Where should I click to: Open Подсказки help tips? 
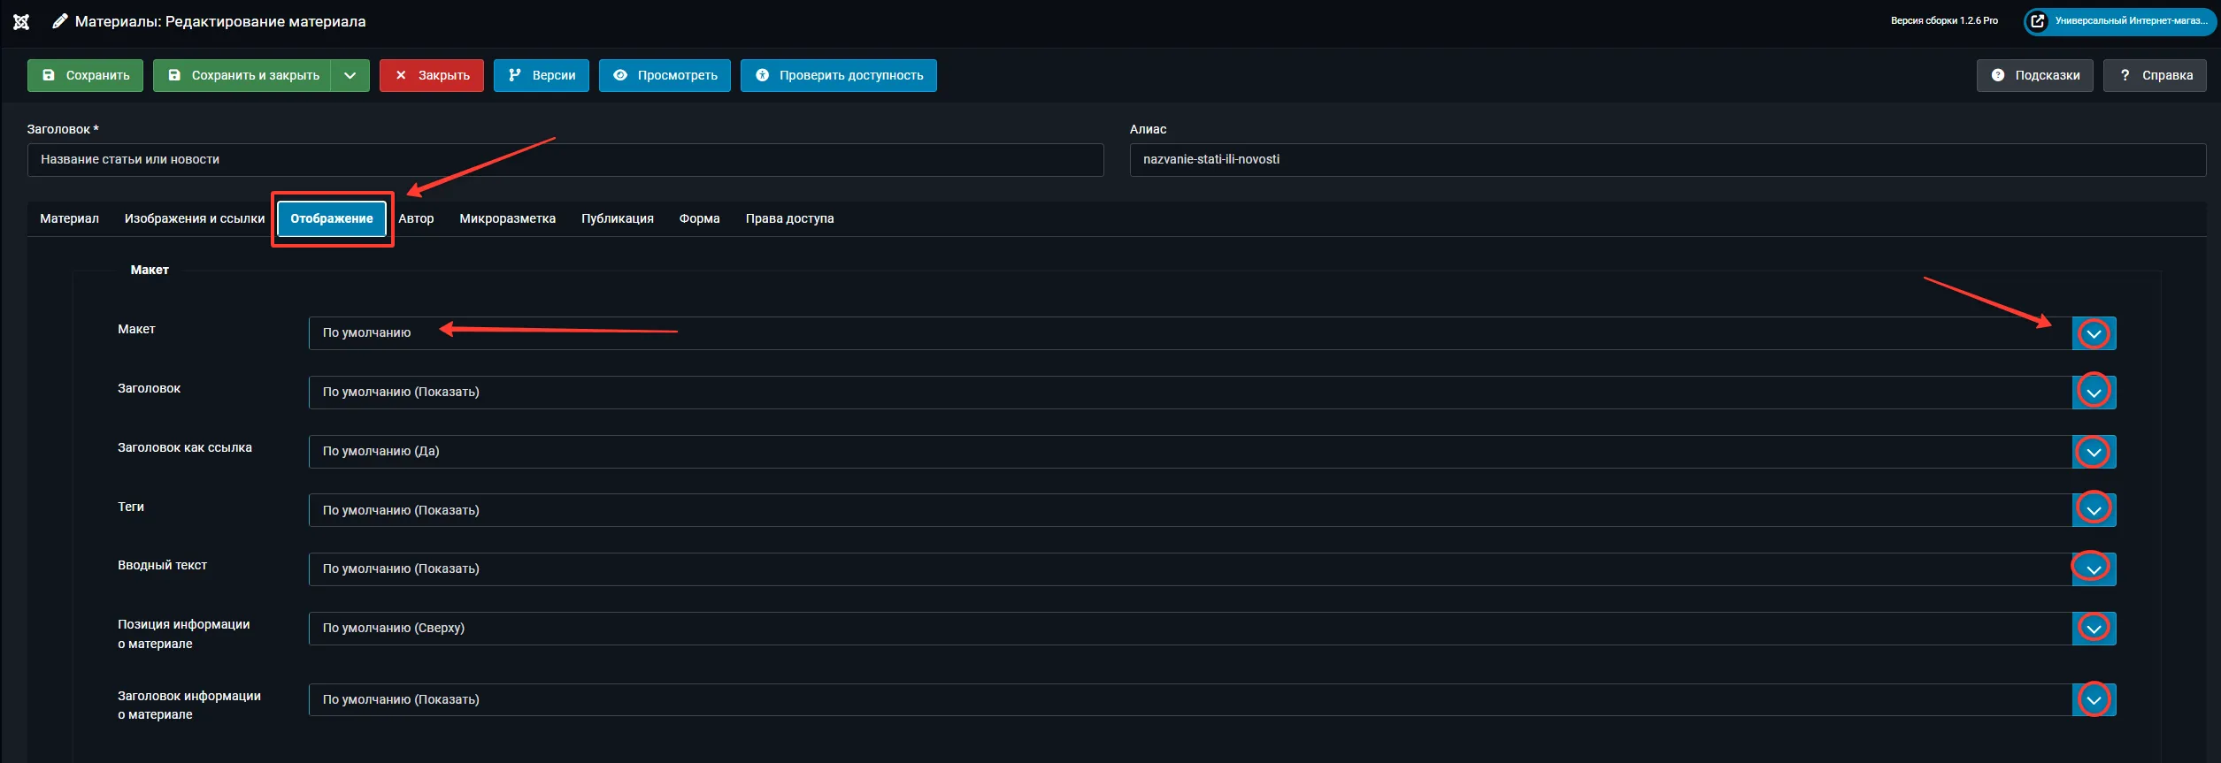[2034, 76]
